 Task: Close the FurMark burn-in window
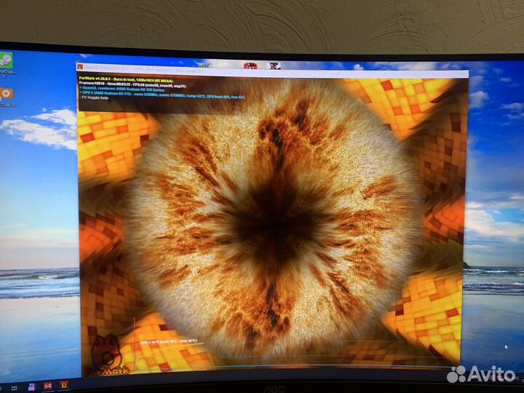(x=463, y=74)
